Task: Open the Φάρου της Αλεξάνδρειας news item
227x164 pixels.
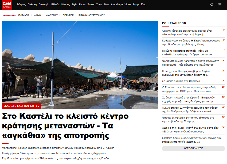Action: pos(190,110)
